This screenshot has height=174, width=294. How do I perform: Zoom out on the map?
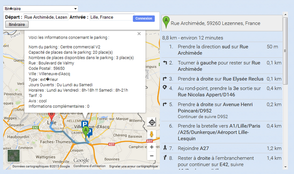pyautogui.click(x=152, y=156)
